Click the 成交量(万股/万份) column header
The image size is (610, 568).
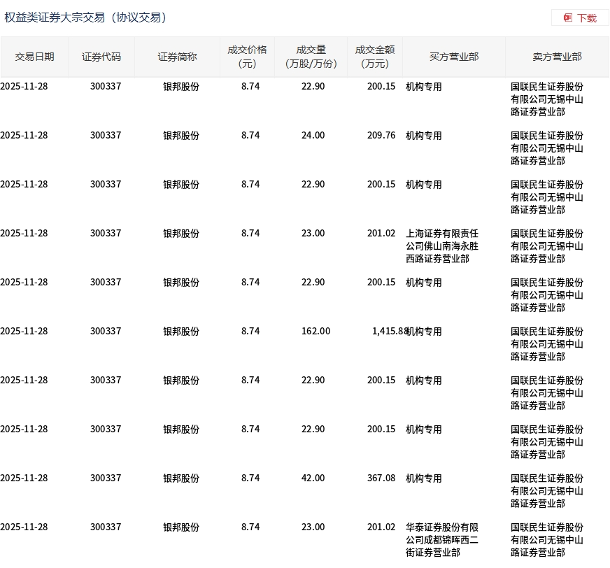pyautogui.click(x=311, y=57)
